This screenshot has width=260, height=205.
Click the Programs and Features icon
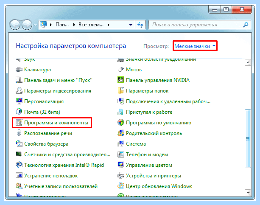pos(19,123)
